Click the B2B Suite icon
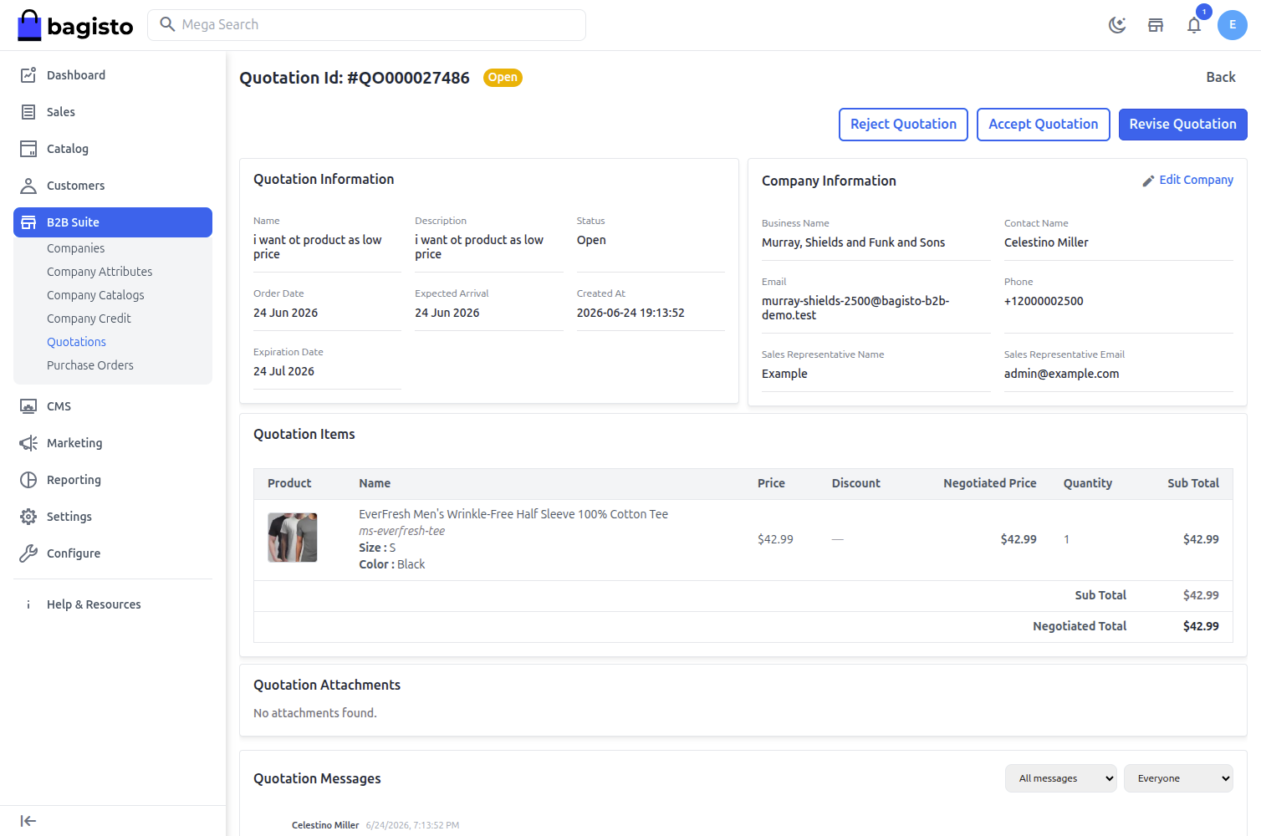 (28, 222)
